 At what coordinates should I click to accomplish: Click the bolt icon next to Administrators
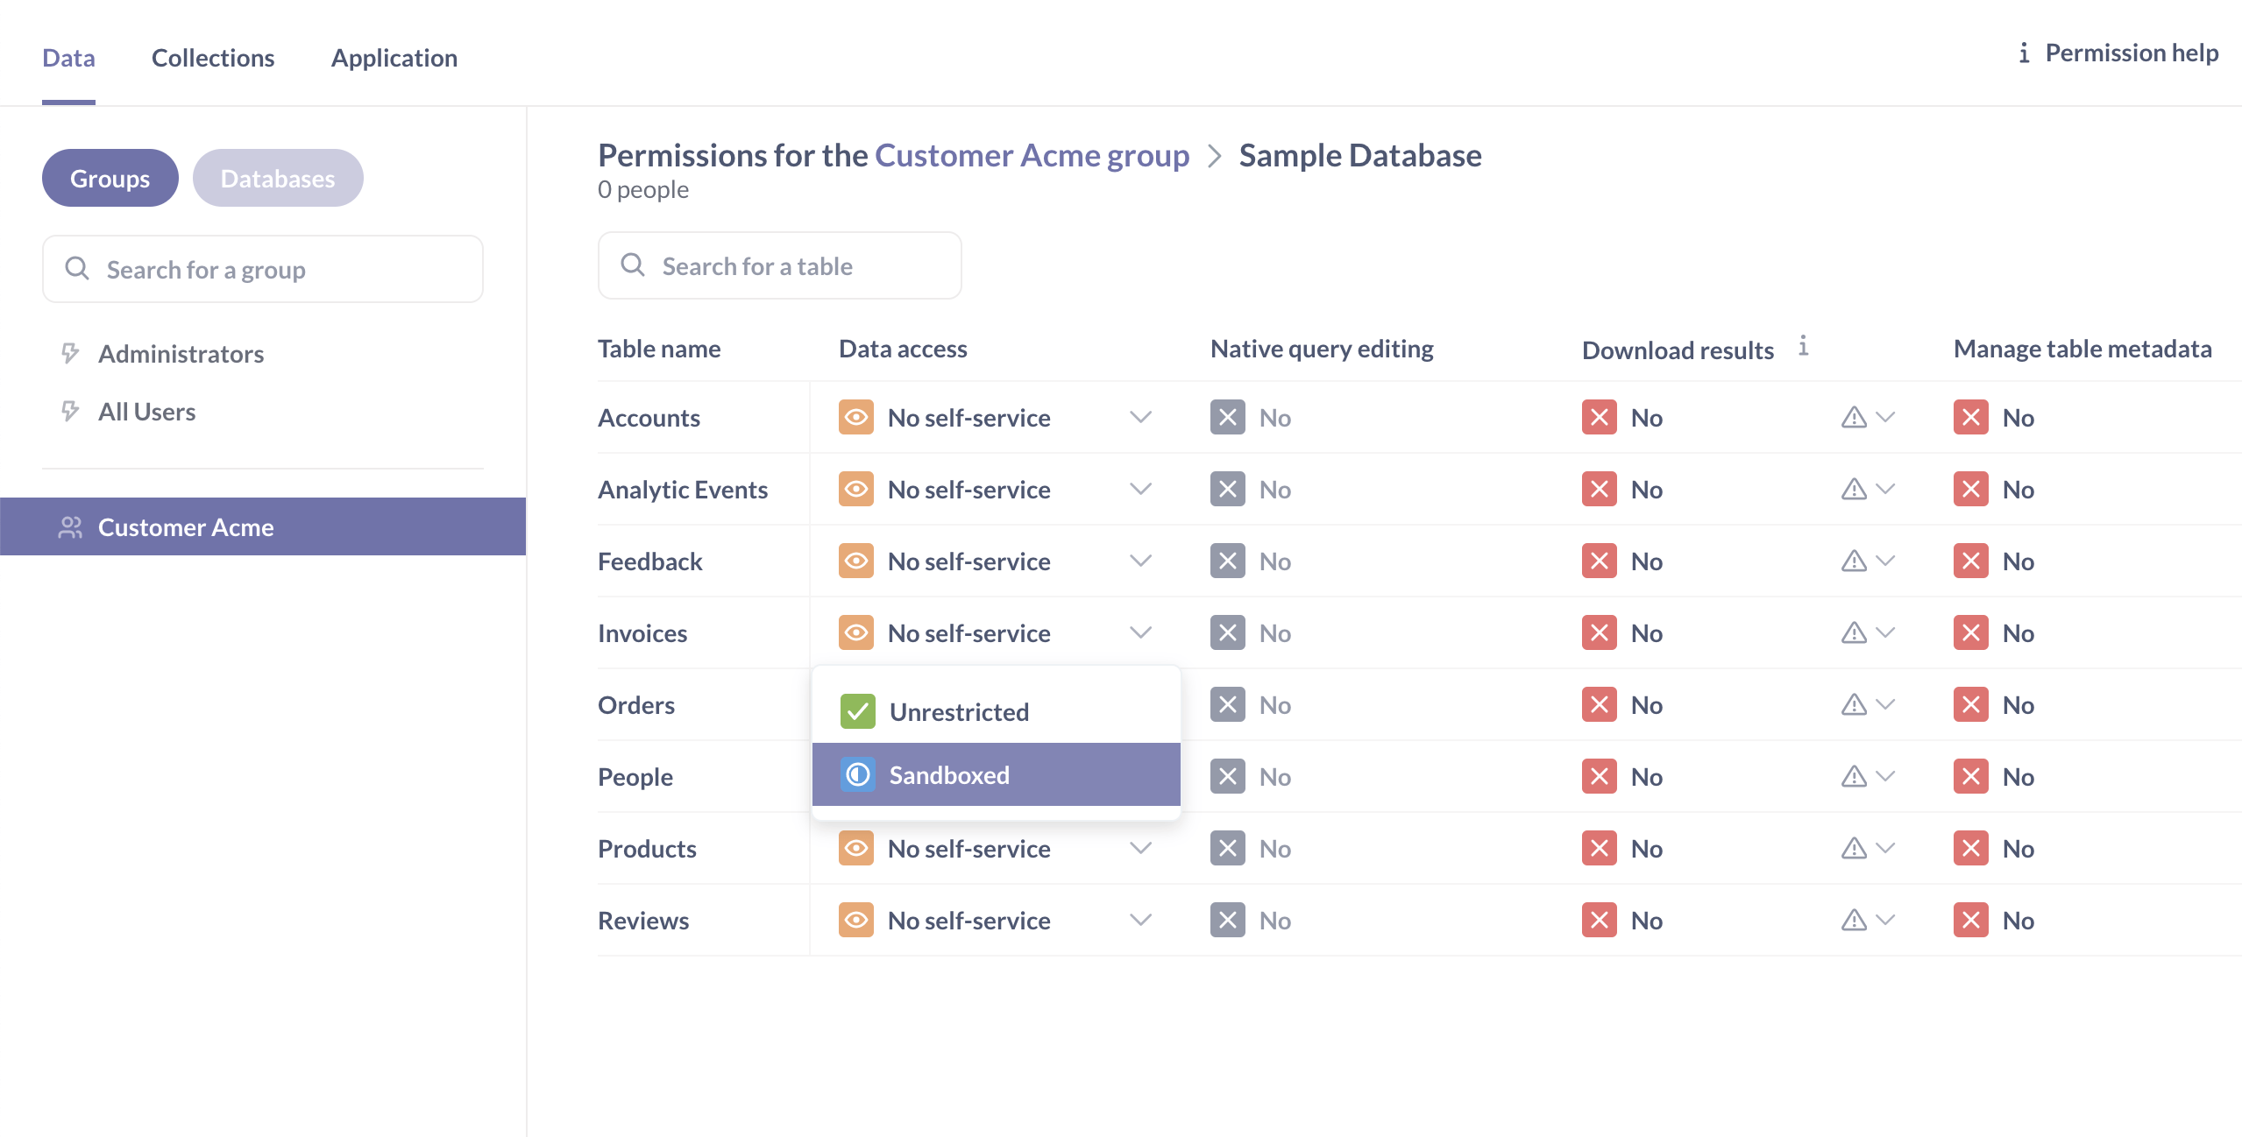coord(70,354)
